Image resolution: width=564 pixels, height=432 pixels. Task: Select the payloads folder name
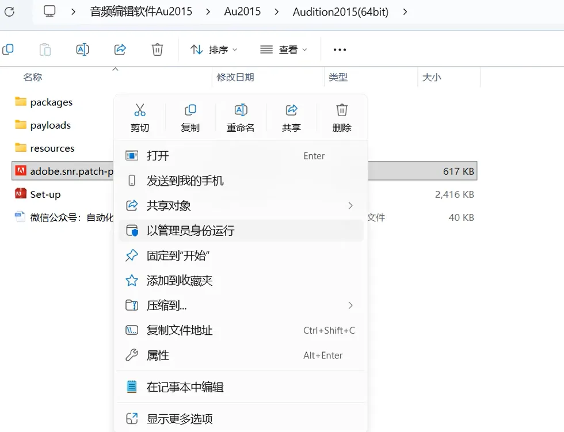51,126
